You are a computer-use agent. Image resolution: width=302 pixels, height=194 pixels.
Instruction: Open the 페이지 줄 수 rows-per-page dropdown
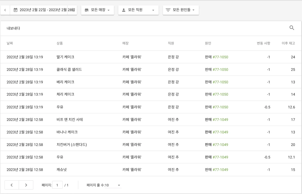(119, 185)
